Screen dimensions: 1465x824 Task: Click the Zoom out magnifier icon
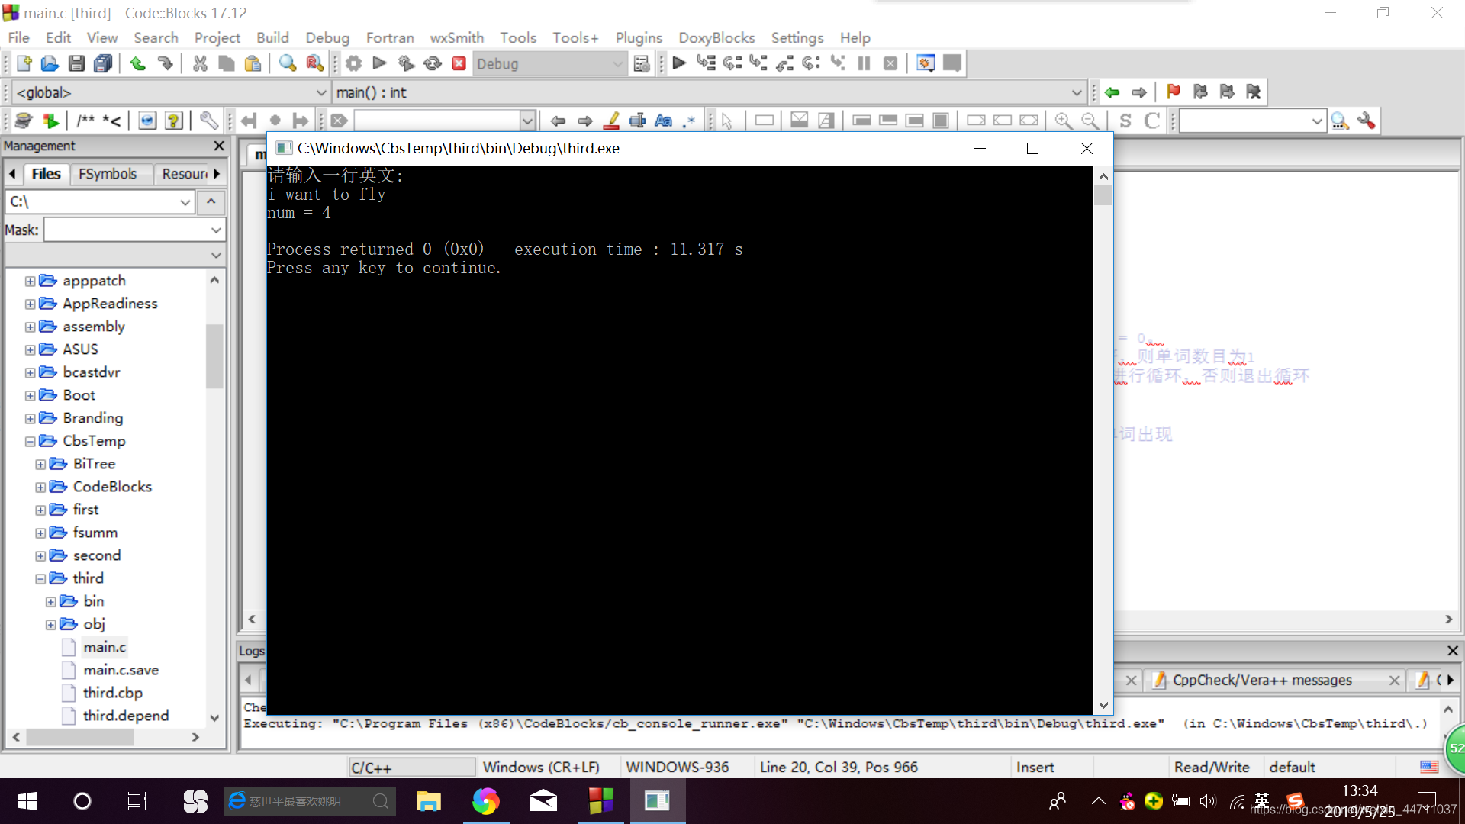pos(1090,121)
